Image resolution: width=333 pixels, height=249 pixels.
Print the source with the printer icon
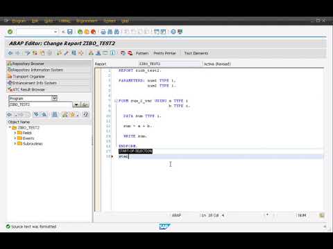103,32
